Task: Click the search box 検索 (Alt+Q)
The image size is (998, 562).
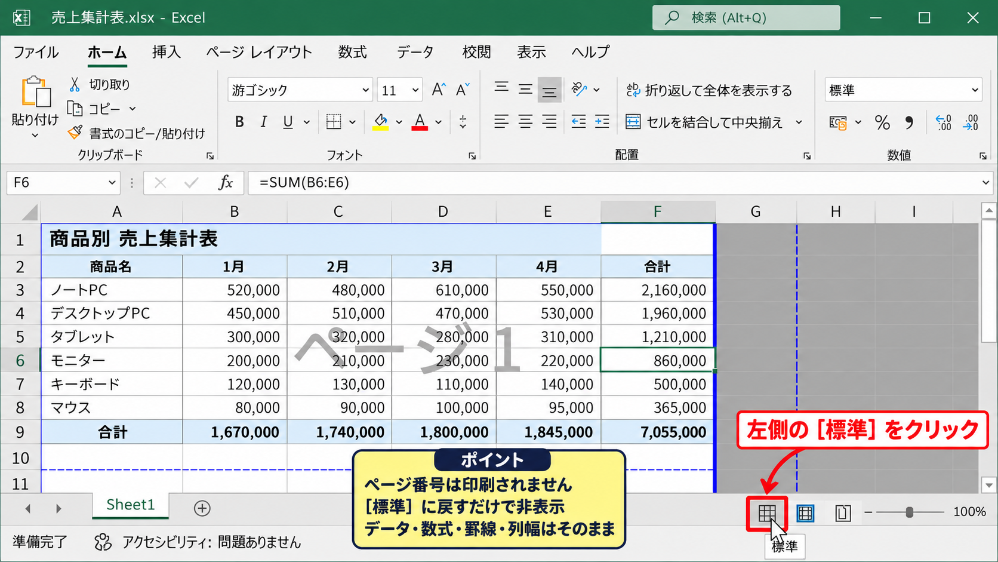Action: (x=746, y=17)
